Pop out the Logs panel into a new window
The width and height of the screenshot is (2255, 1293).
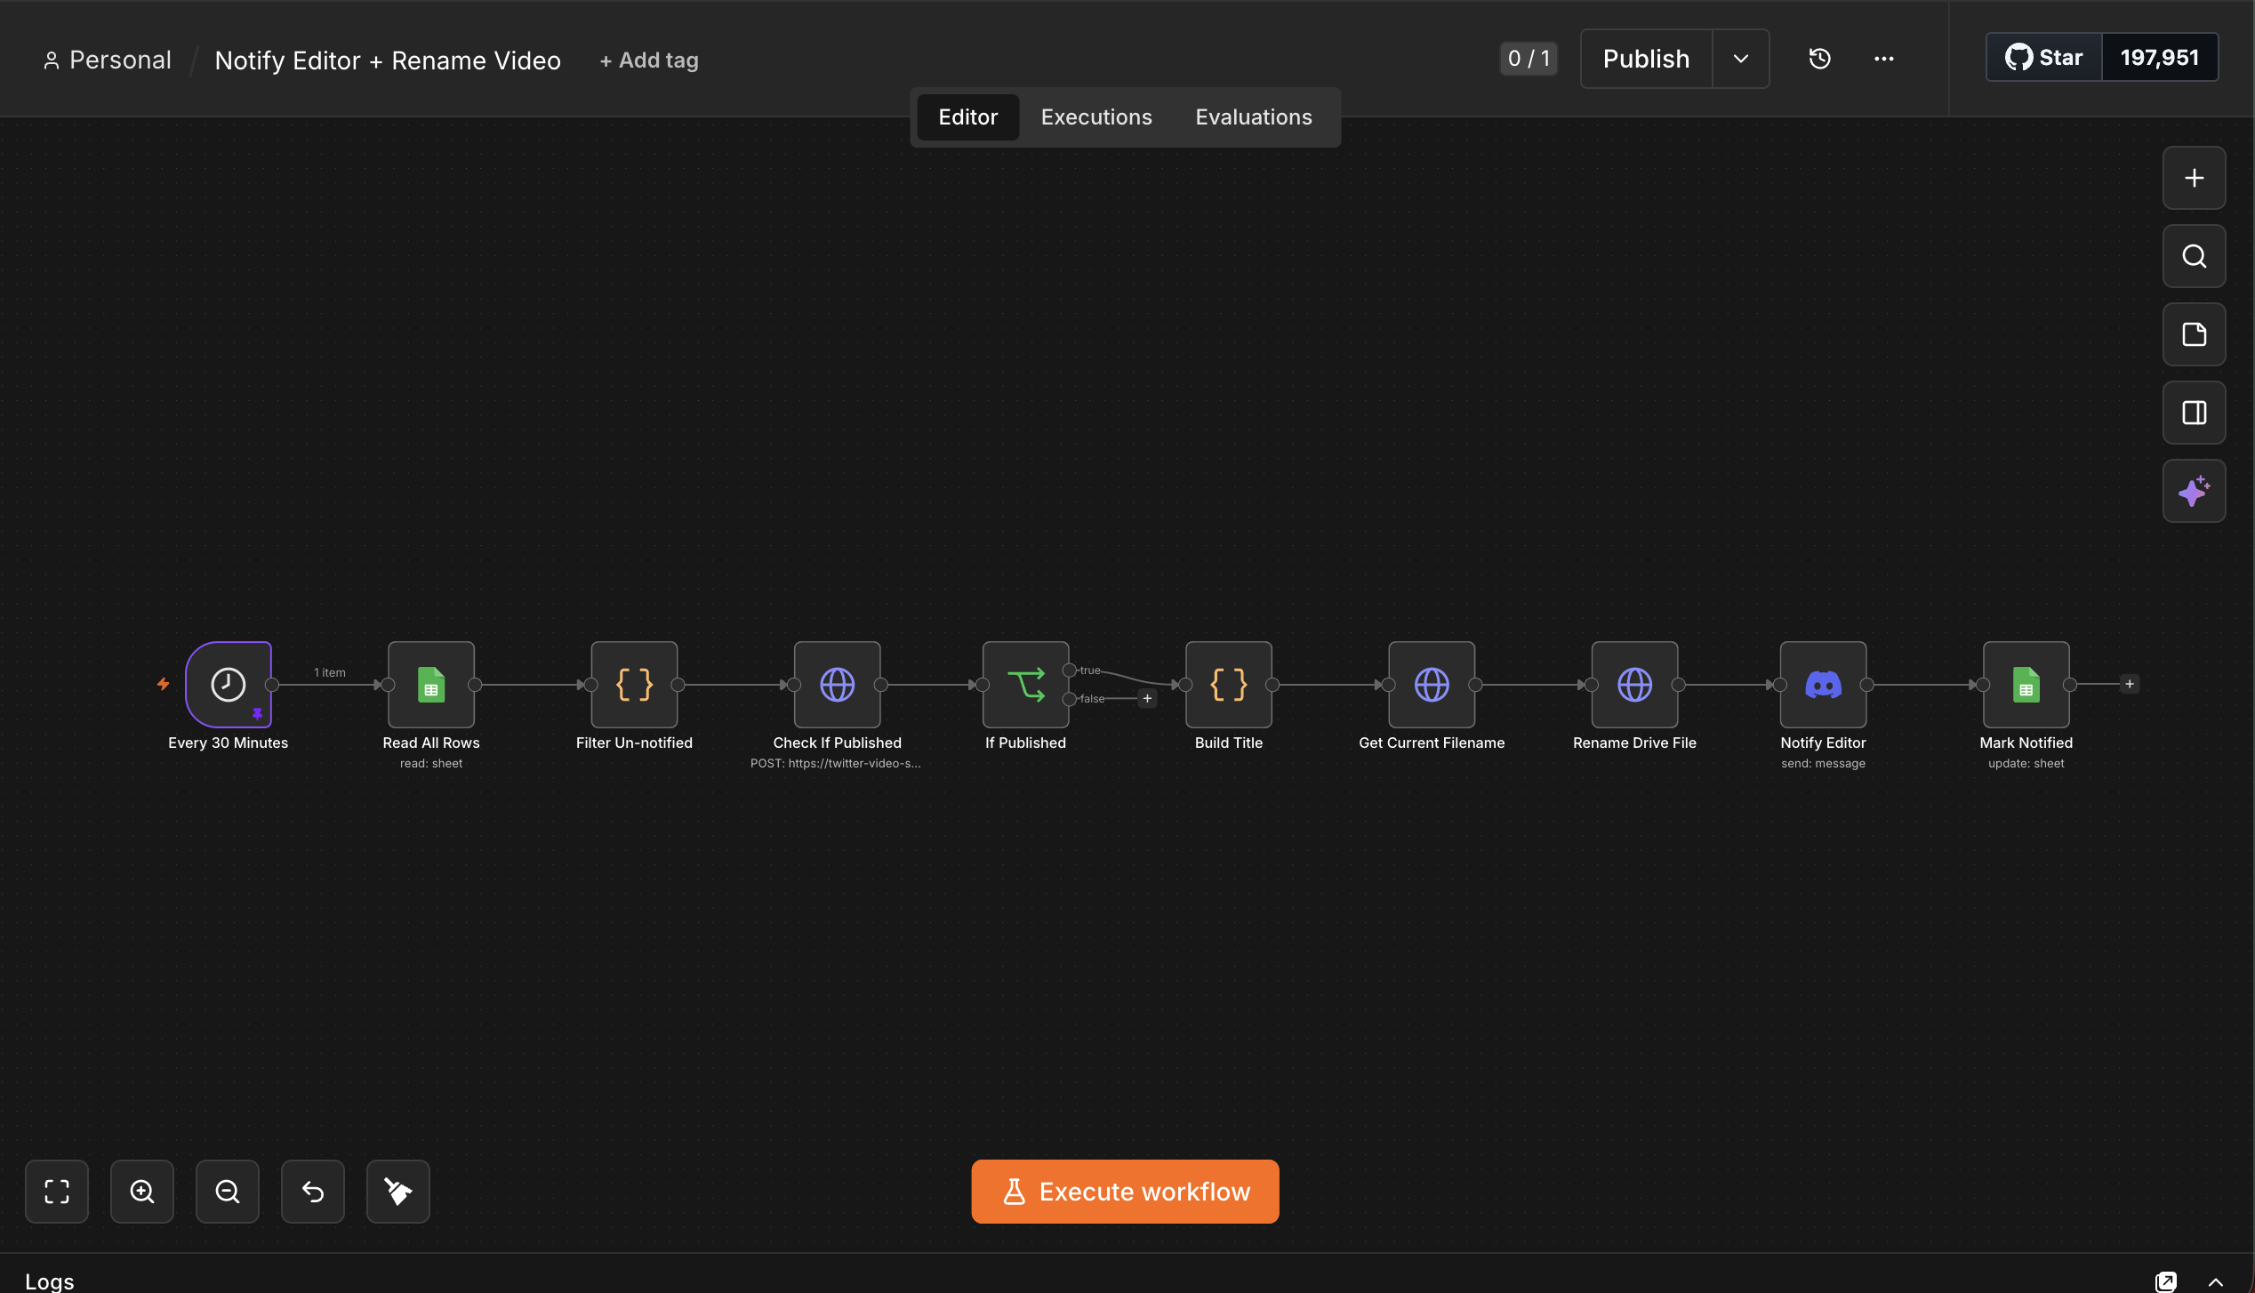[2166, 1281]
